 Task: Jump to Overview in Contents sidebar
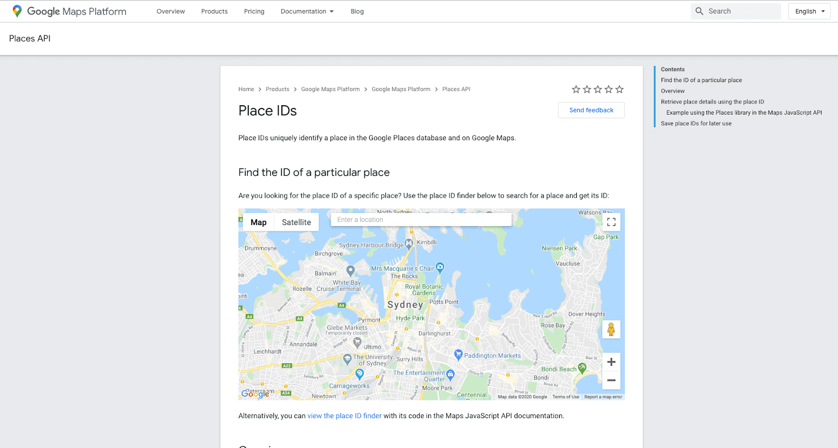(x=672, y=91)
